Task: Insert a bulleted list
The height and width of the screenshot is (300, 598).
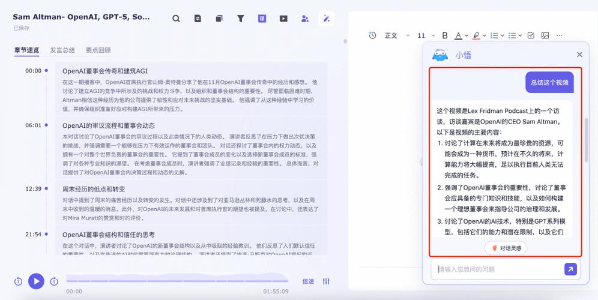Action: [x=512, y=35]
